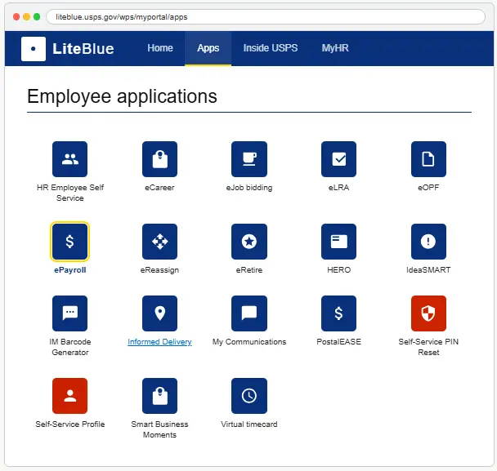Click the Smart Business Moments briefcase icon
Viewport: 497px width, 471px height.
pos(159,396)
